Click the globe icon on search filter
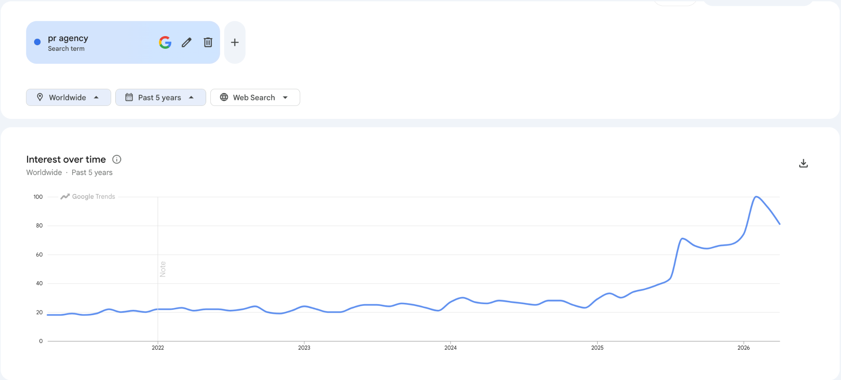Image resolution: width=841 pixels, height=380 pixels. (x=224, y=97)
